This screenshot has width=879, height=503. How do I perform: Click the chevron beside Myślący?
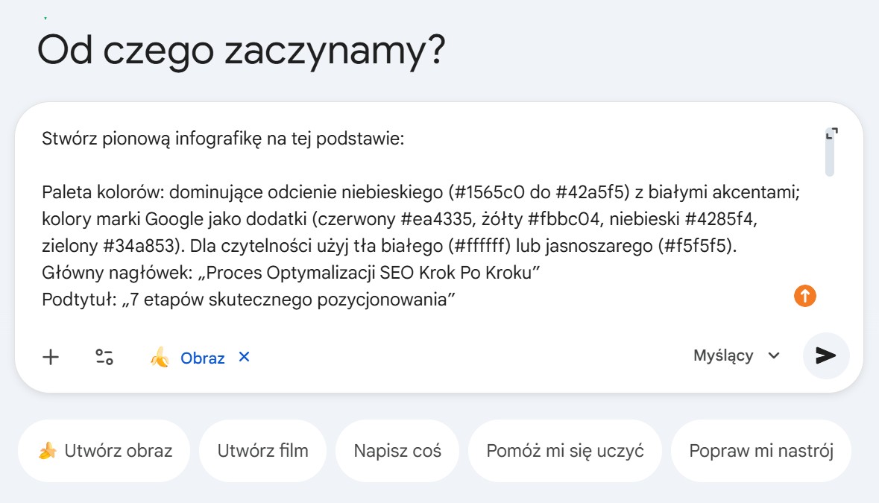pyautogui.click(x=774, y=356)
